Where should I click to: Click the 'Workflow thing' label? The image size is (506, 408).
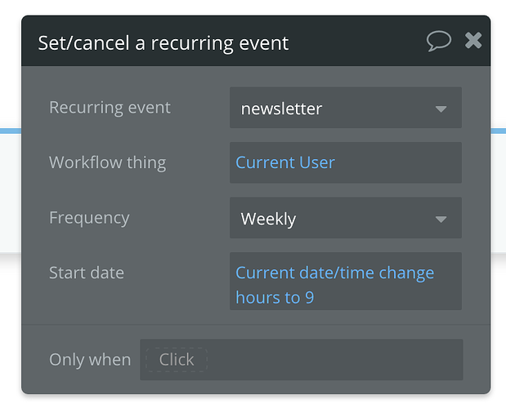tap(107, 162)
